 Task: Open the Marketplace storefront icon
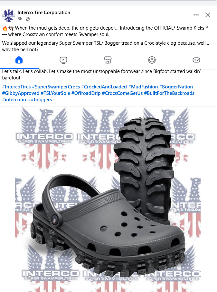108,60
